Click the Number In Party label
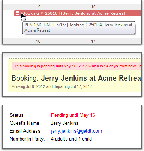Viewport: 144px width, 151px height. pyautogui.click(x=27, y=139)
